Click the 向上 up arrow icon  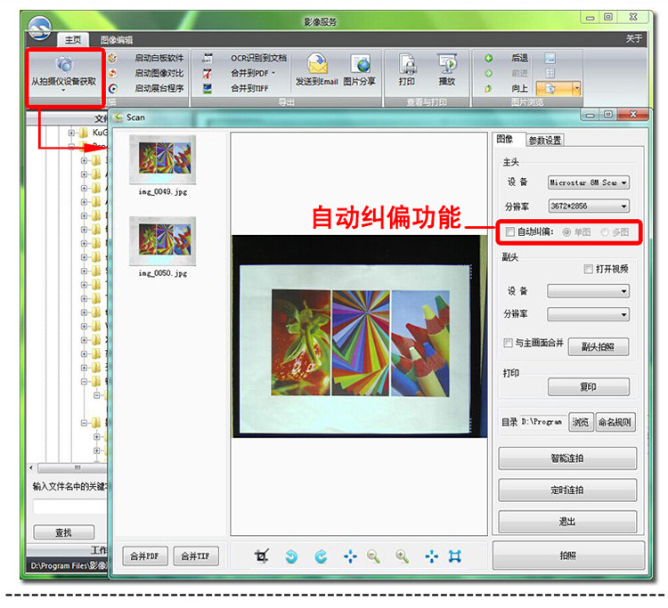click(x=489, y=88)
